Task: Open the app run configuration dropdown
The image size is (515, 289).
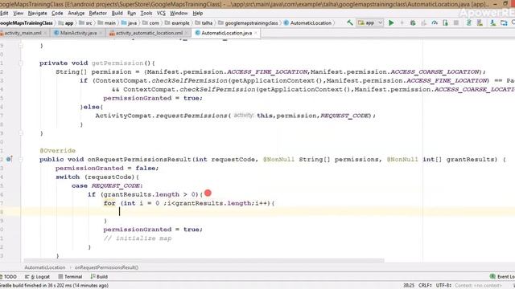Action: coord(370,23)
